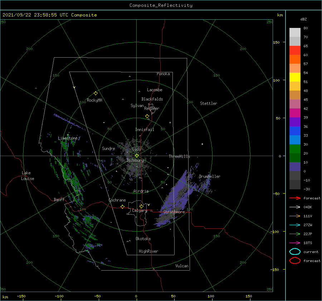Click the red forecast ellipse legend icon

pyautogui.click(x=295, y=261)
